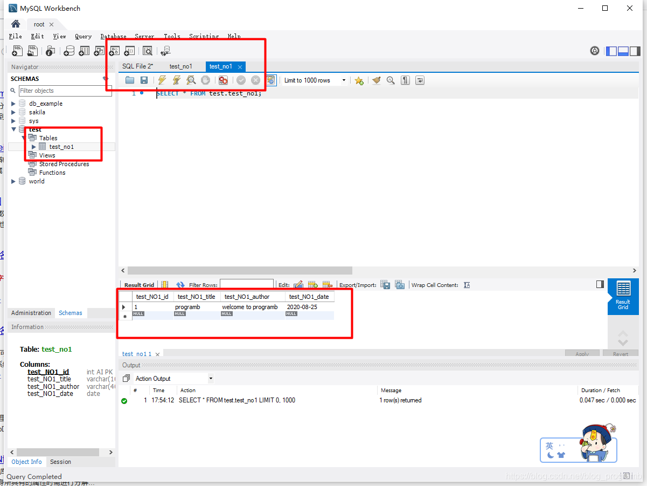Toggle the secondary sidebar panel visibility
The width and height of the screenshot is (647, 486).
pos(635,51)
